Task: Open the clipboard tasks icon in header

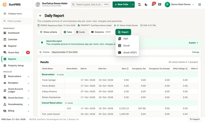Action: pos(139,5)
